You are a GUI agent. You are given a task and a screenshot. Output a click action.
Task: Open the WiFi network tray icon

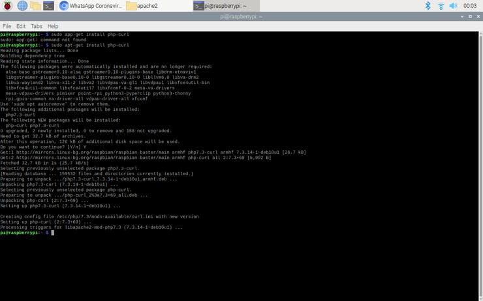(x=441, y=5)
